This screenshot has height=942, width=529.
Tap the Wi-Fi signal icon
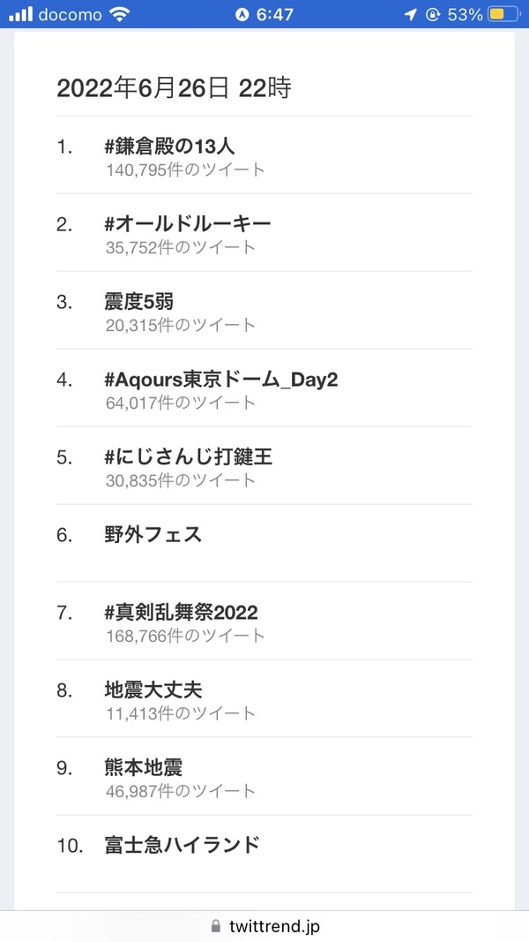[121, 14]
